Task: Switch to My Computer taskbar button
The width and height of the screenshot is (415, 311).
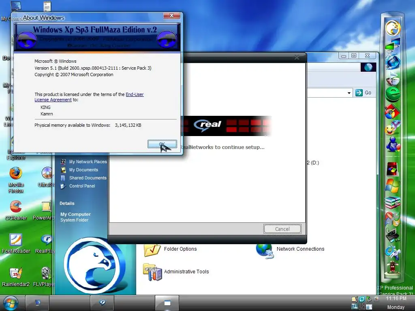Action: pos(37,303)
